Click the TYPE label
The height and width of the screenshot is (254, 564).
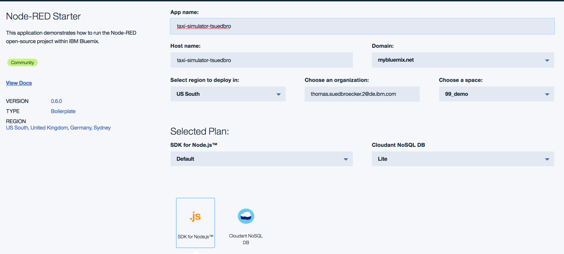pos(13,111)
